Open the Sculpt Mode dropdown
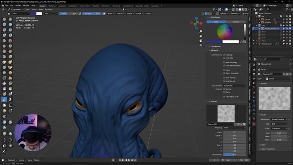Screen dimensions: 293x165 click(x=16, y=9)
